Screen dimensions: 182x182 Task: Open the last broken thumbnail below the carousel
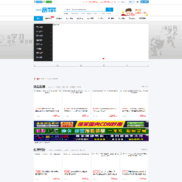pyautogui.click(x=138, y=66)
